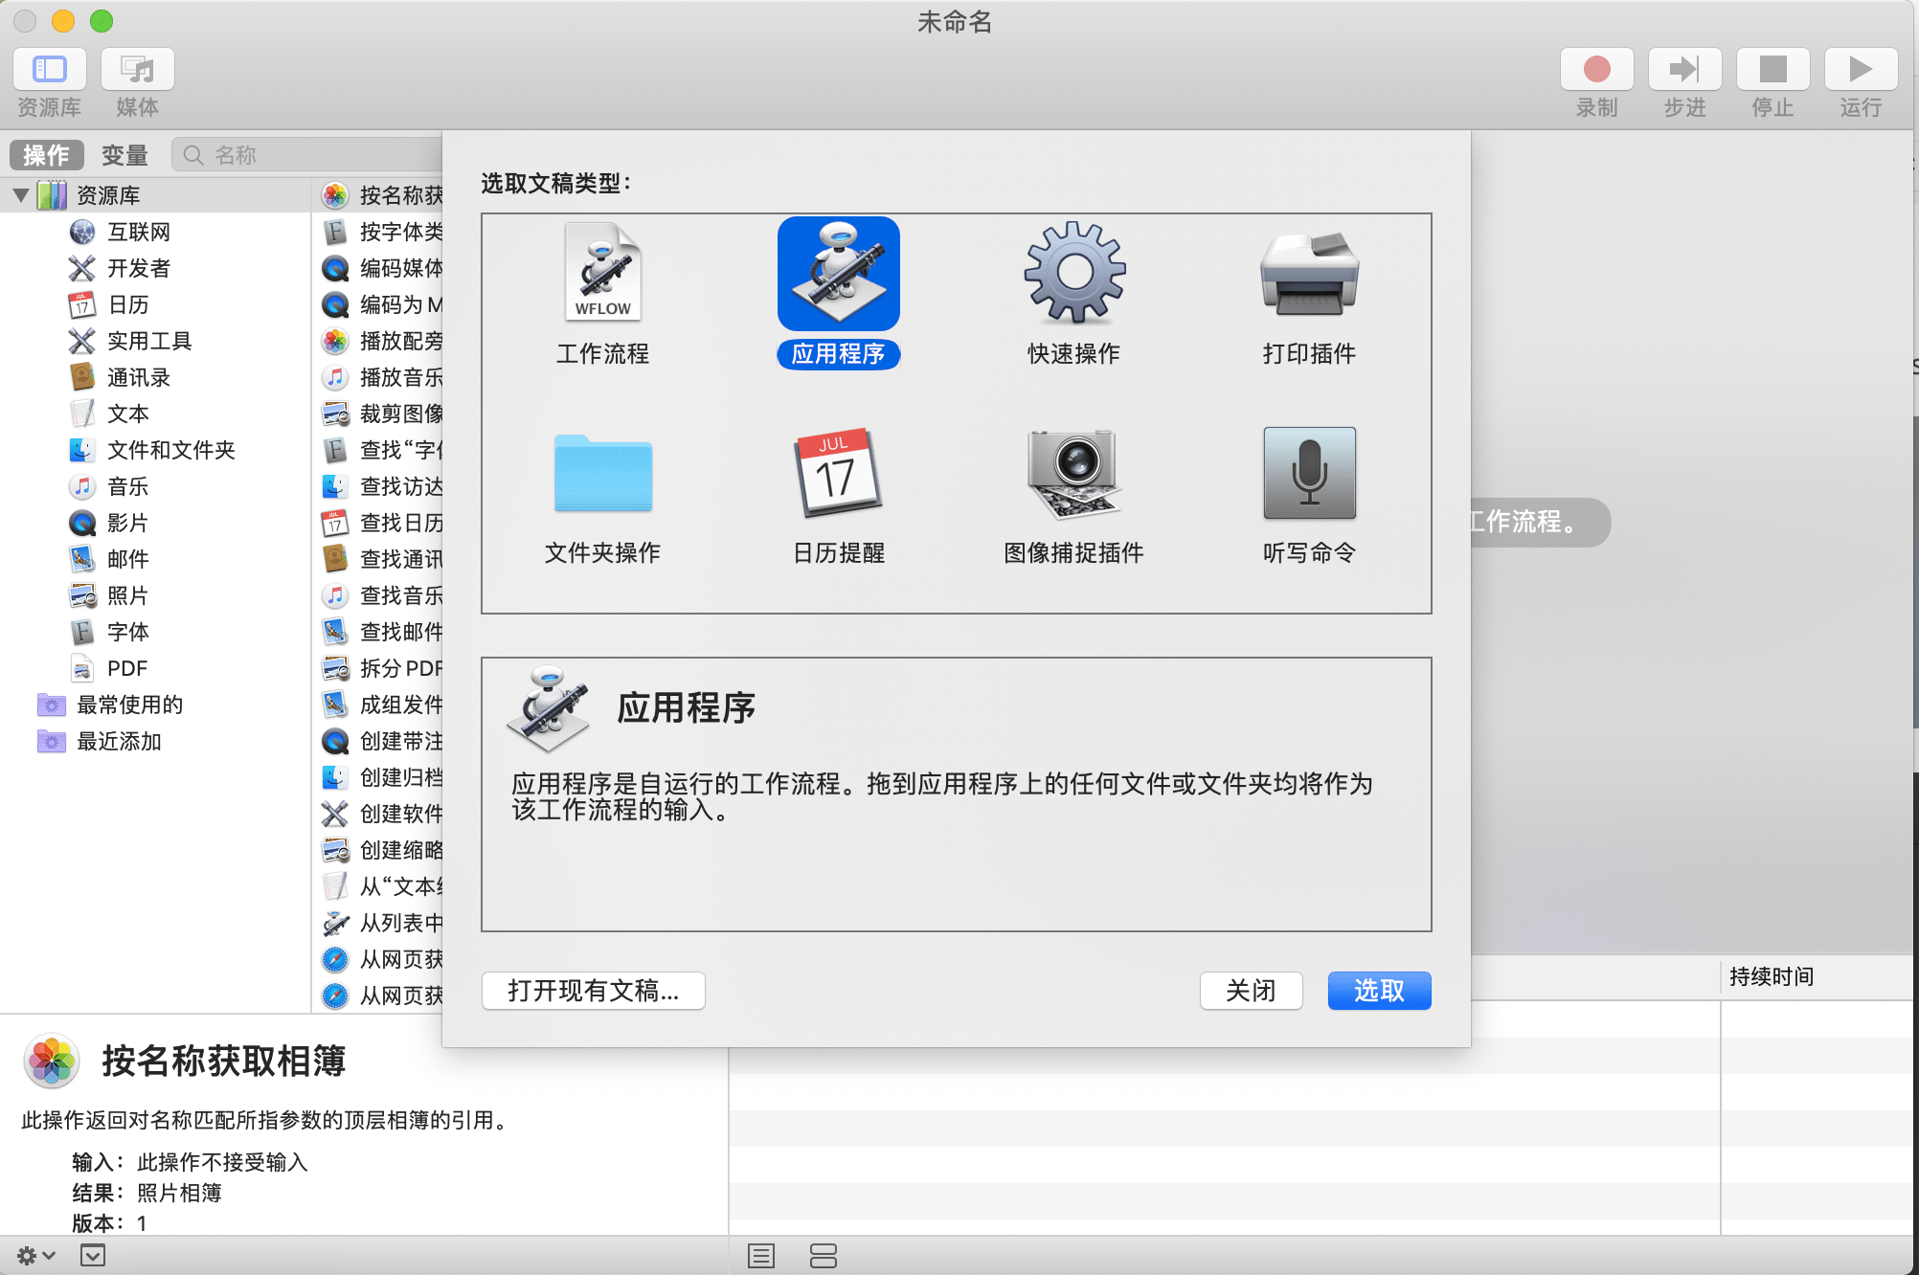This screenshot has width=1919, height=1275.
Task: Pick the 日历提醒 calendar icon
Action: pyautogui.click(x=838, y=473)
